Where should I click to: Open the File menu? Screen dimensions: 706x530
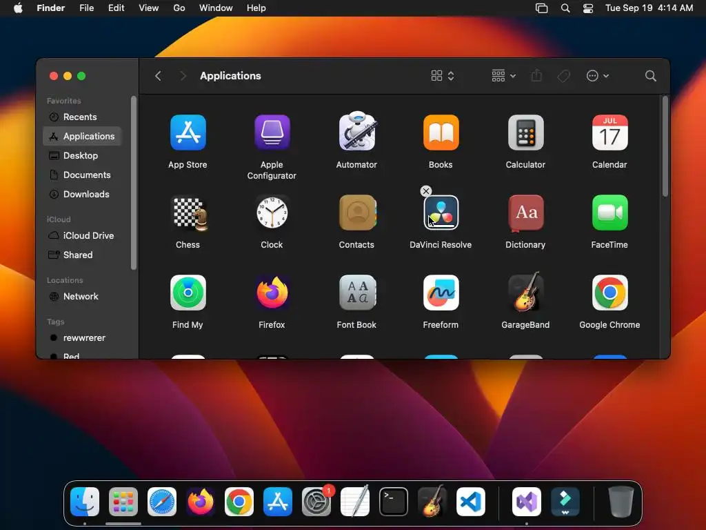(x=86, y=8)
